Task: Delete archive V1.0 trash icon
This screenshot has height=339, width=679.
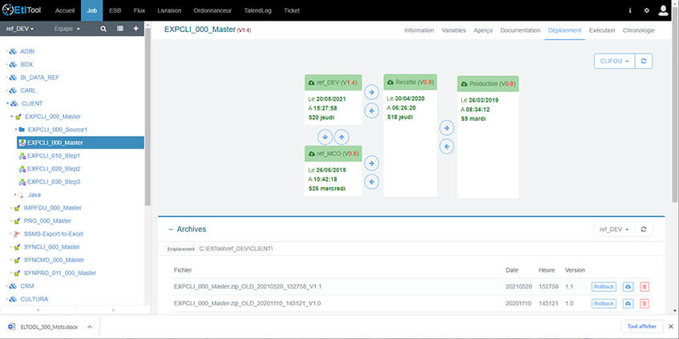Action: pos(645,304)
